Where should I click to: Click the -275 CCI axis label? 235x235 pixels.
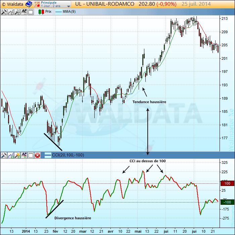pos(225,218)
